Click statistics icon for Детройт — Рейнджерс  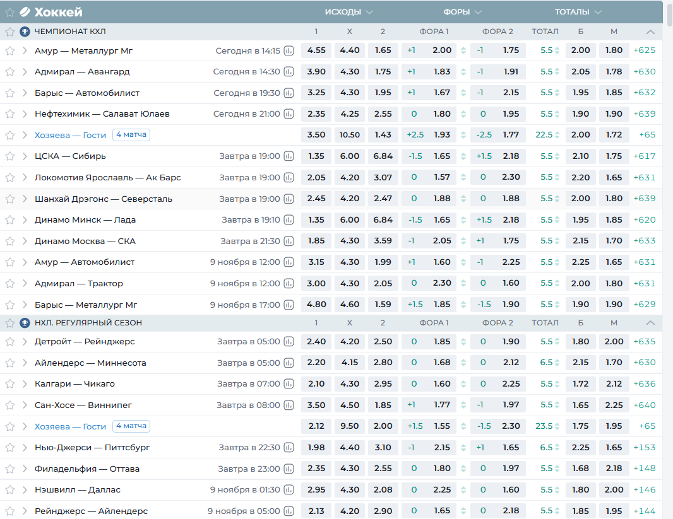click(289, 342)
